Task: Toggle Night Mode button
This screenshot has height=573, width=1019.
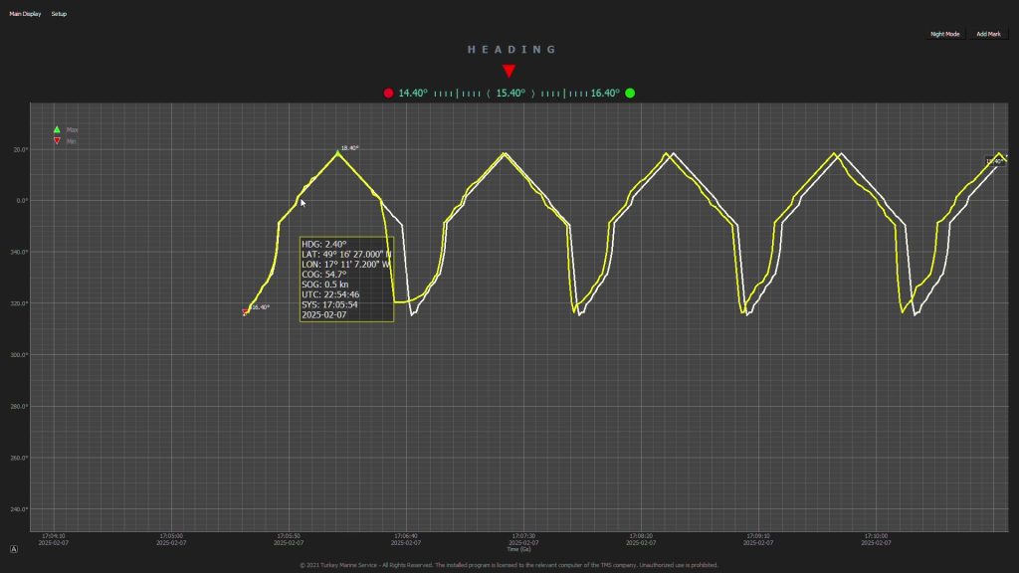Action: [x=944, y=34]
